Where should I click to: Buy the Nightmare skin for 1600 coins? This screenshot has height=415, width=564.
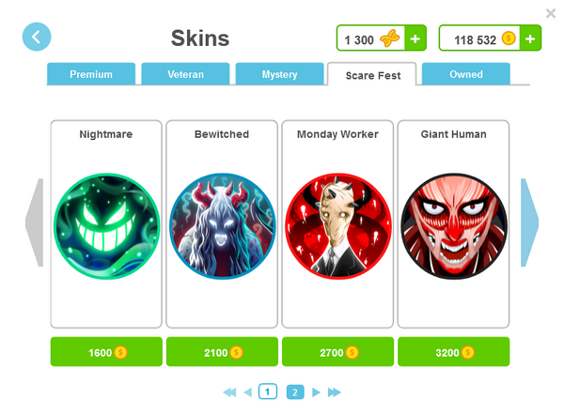coord(106,352)
